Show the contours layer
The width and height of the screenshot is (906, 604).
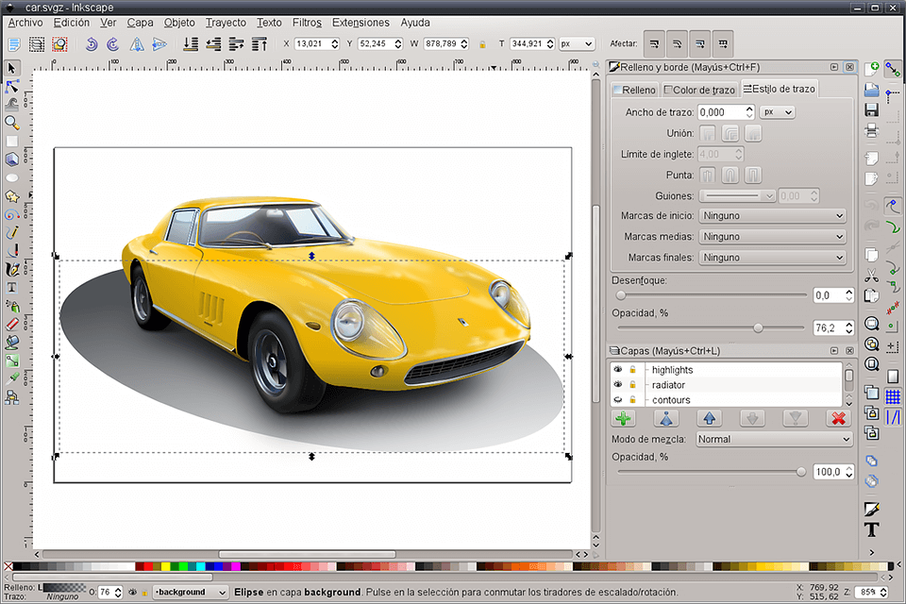coord(619,399)
